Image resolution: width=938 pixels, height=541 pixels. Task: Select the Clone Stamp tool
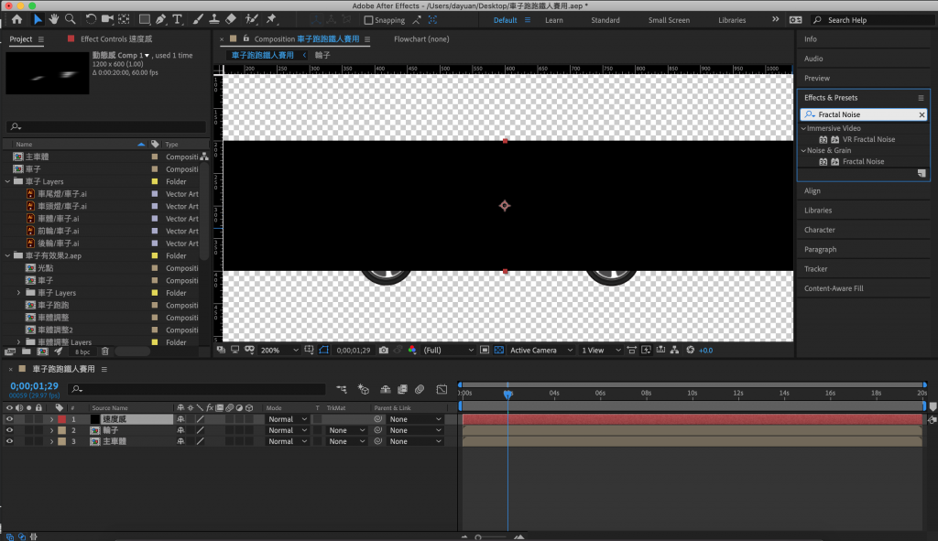(x=213, y=19)
